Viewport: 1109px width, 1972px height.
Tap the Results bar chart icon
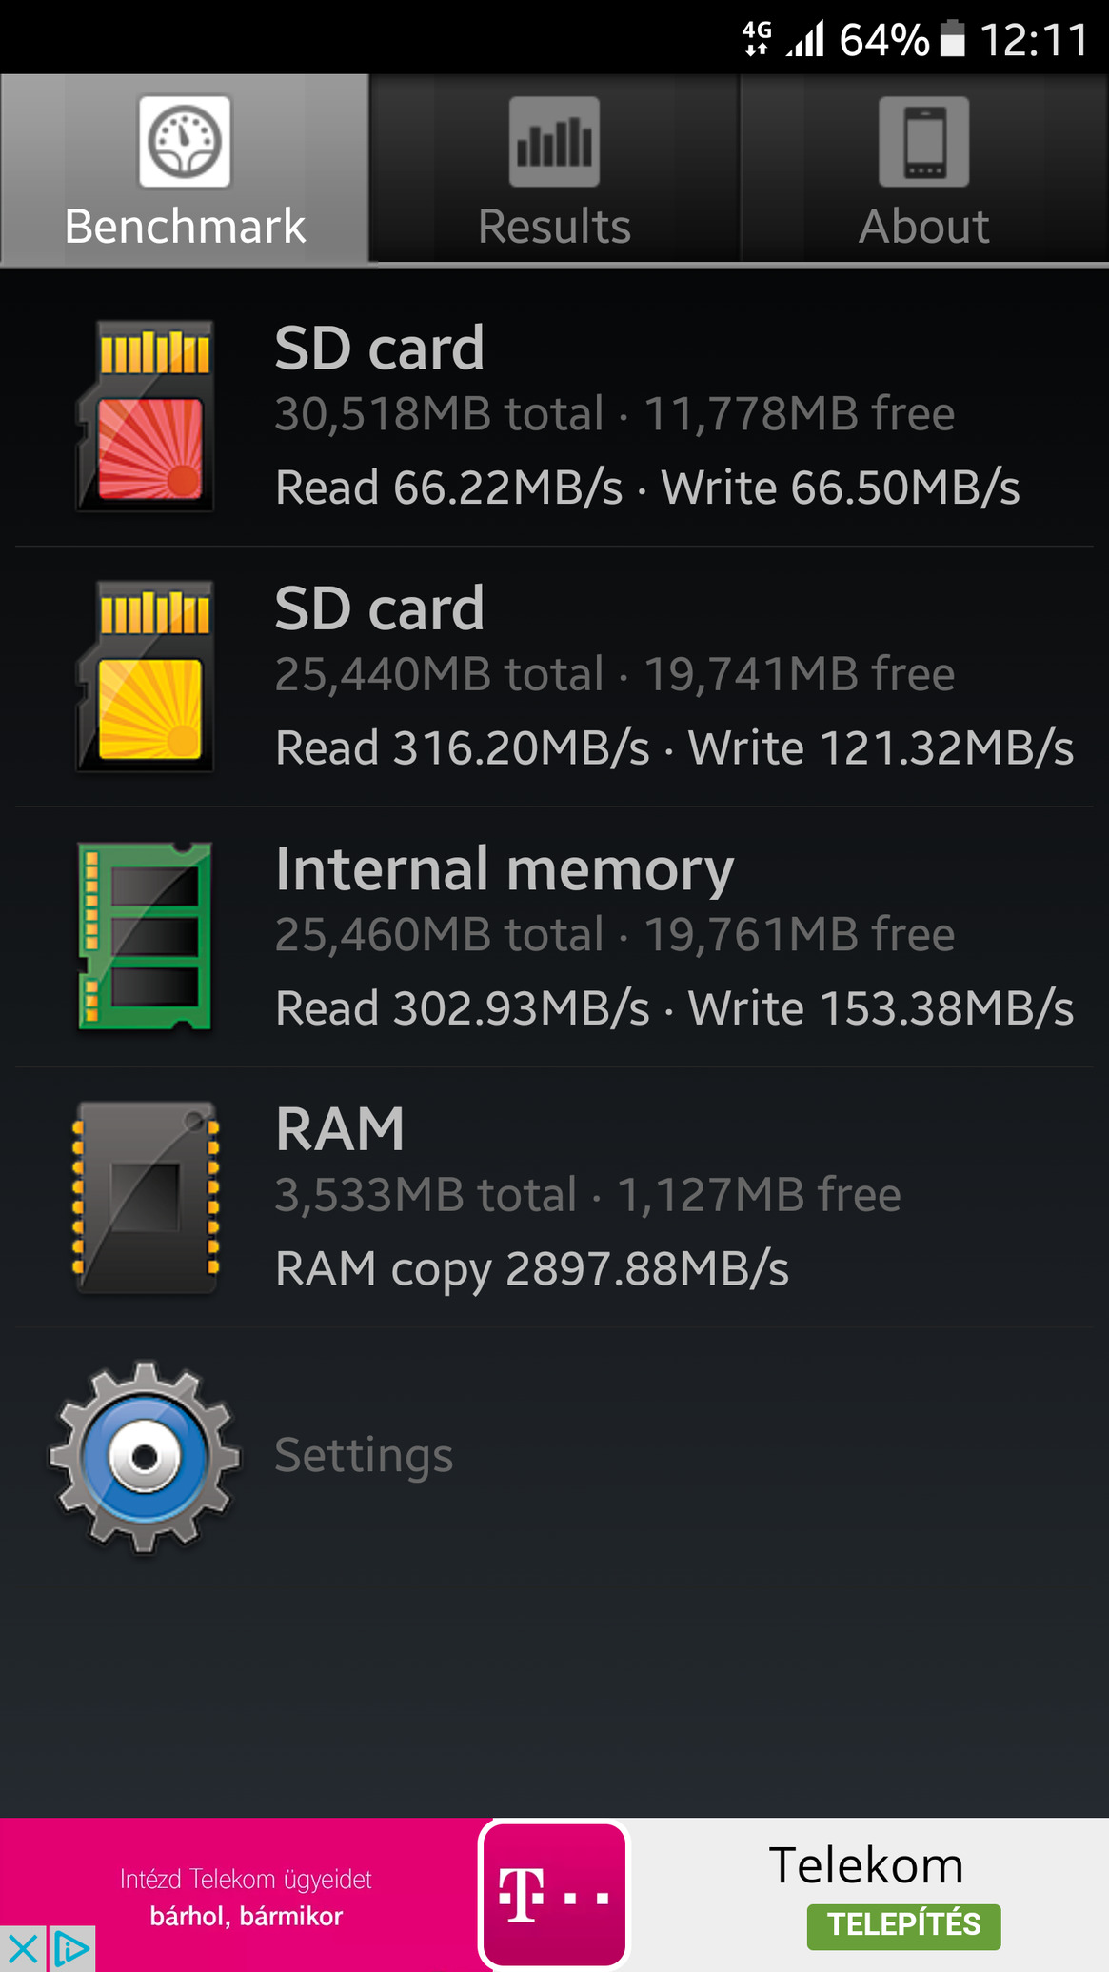[554, 142]
